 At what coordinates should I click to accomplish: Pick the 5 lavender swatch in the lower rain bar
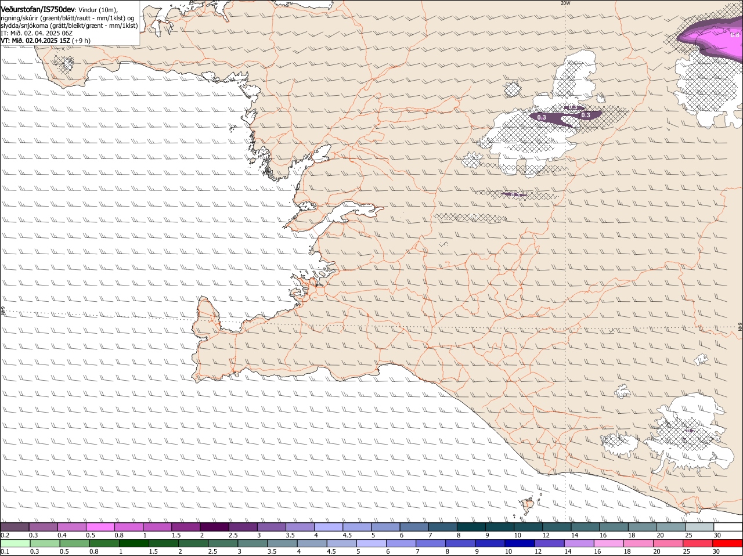[371, 543]
